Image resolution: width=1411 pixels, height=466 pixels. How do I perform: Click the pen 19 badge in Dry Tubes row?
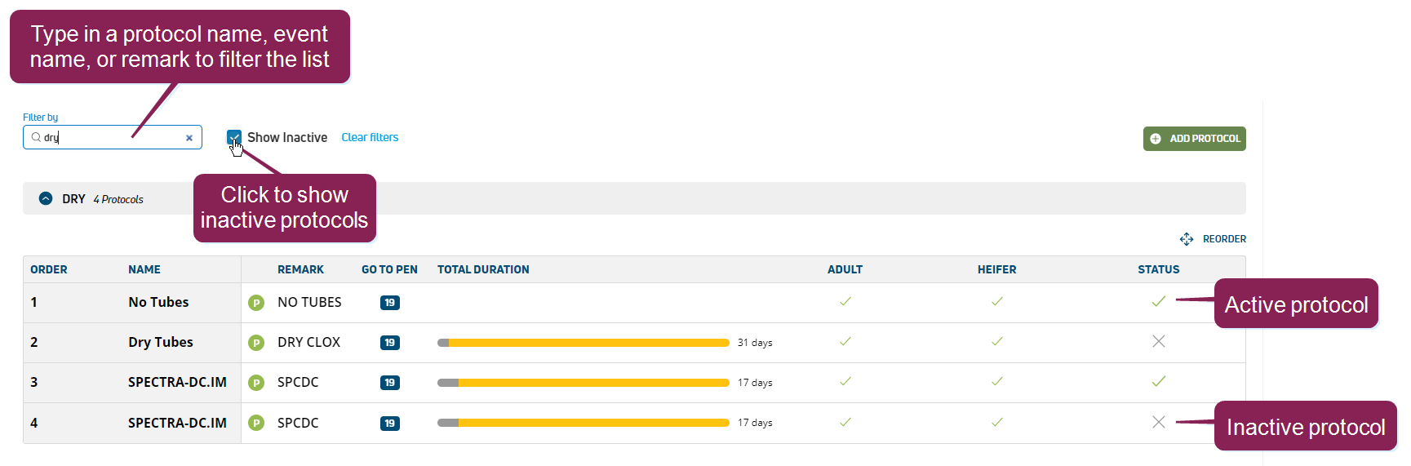pos(390,343)
